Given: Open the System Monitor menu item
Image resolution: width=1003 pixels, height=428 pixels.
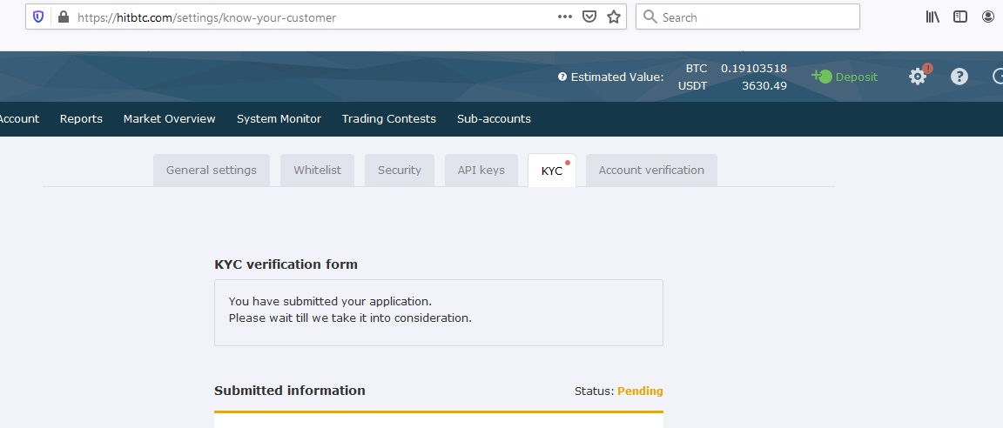Looking at the screenshot, I should [x=279, y=119].
